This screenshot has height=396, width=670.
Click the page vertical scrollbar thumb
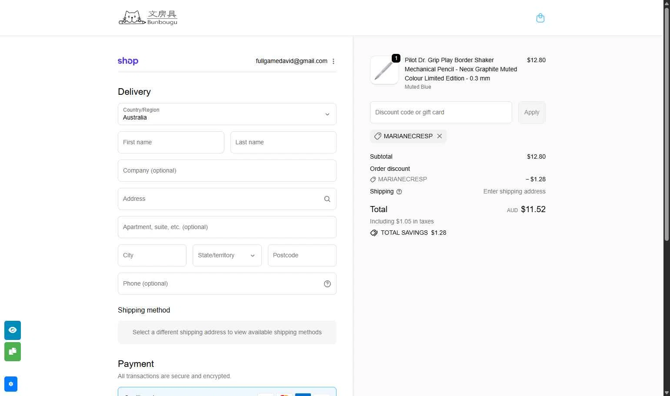667,124
